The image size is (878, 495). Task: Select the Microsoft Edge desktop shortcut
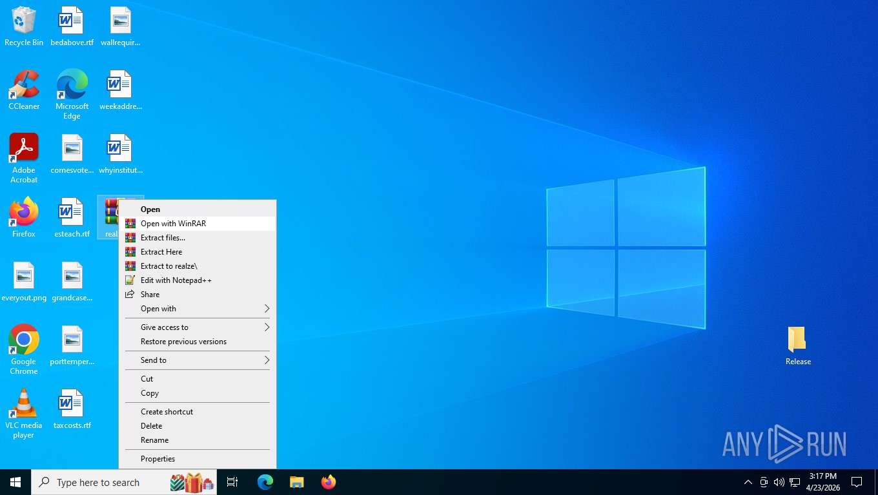click(x=72, y=94)
